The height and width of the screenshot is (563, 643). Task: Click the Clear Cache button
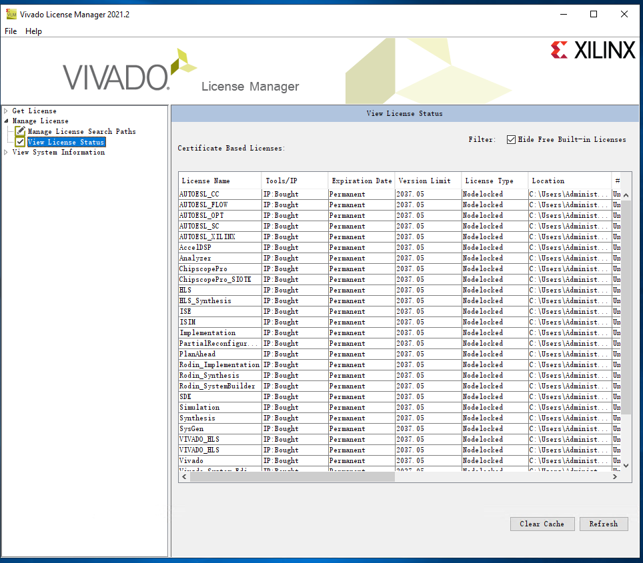click(x=542, y=524)
